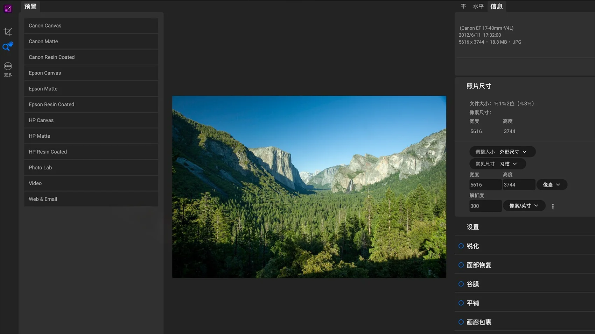Switch to the 信息 tab

coord(496,7)
